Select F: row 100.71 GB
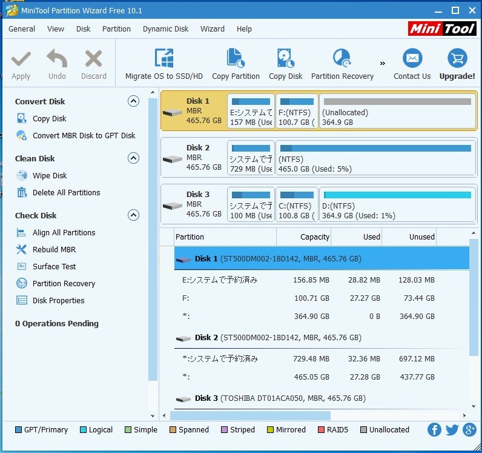Image resolution: width=482 pixels, height=453 pixels. click(322, 298)
